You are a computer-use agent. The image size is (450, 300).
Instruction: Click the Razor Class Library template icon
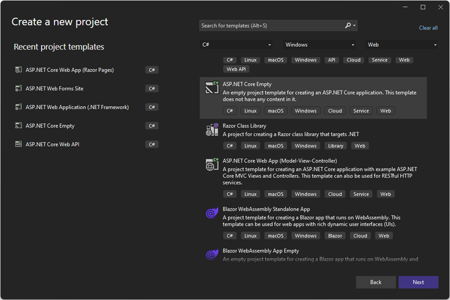pos(212,130)
